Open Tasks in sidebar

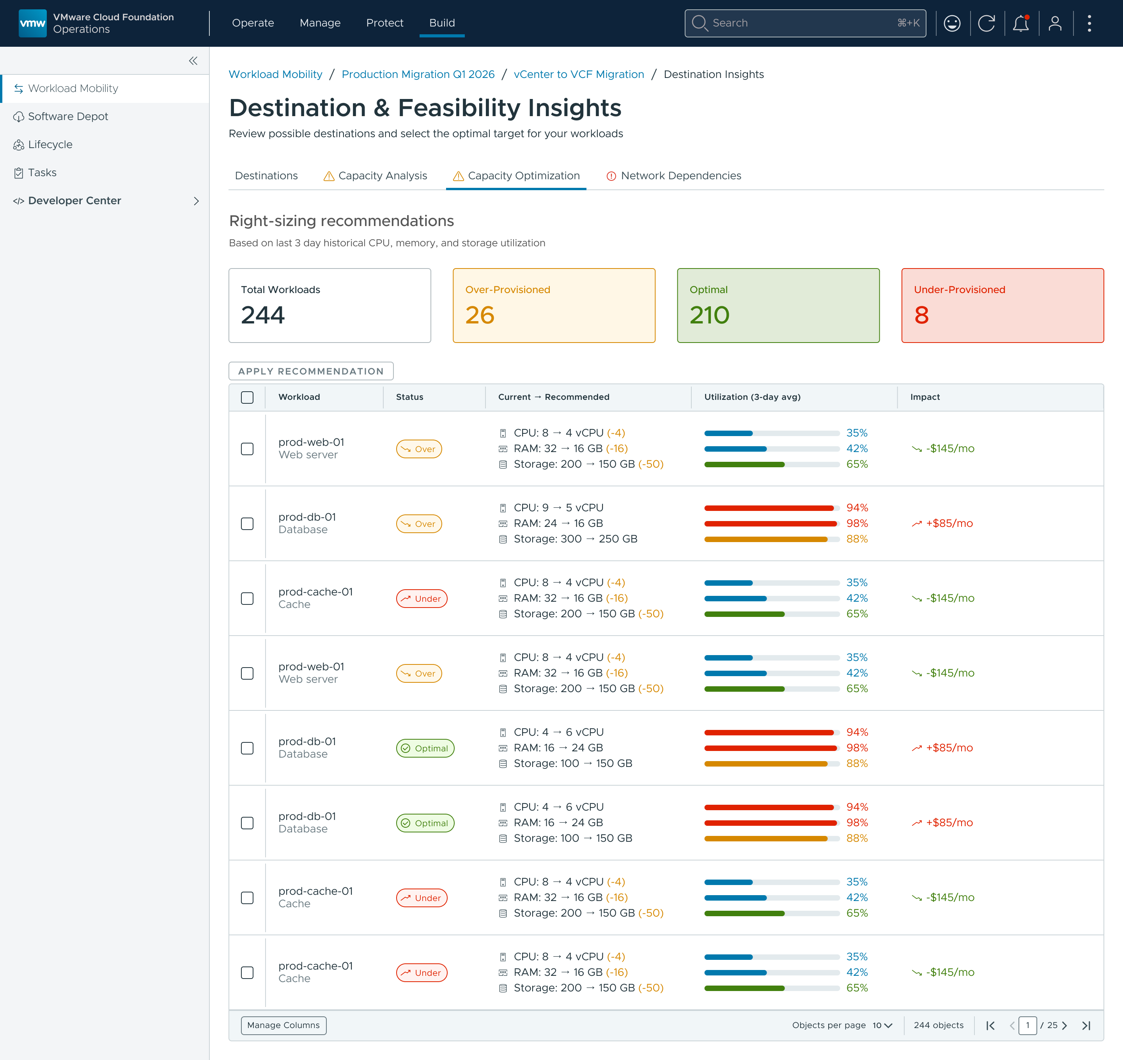point(105,173)
